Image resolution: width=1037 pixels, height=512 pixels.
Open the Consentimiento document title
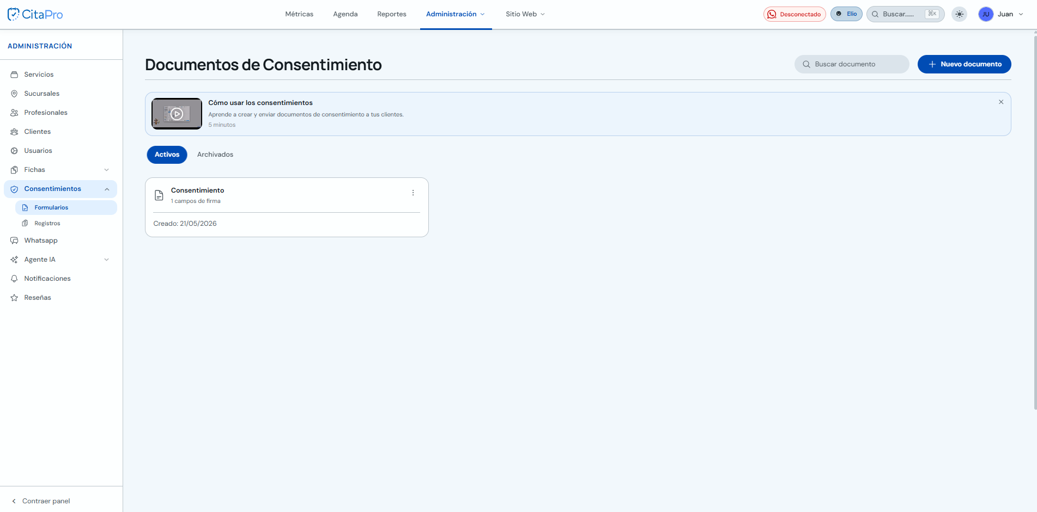198,190
